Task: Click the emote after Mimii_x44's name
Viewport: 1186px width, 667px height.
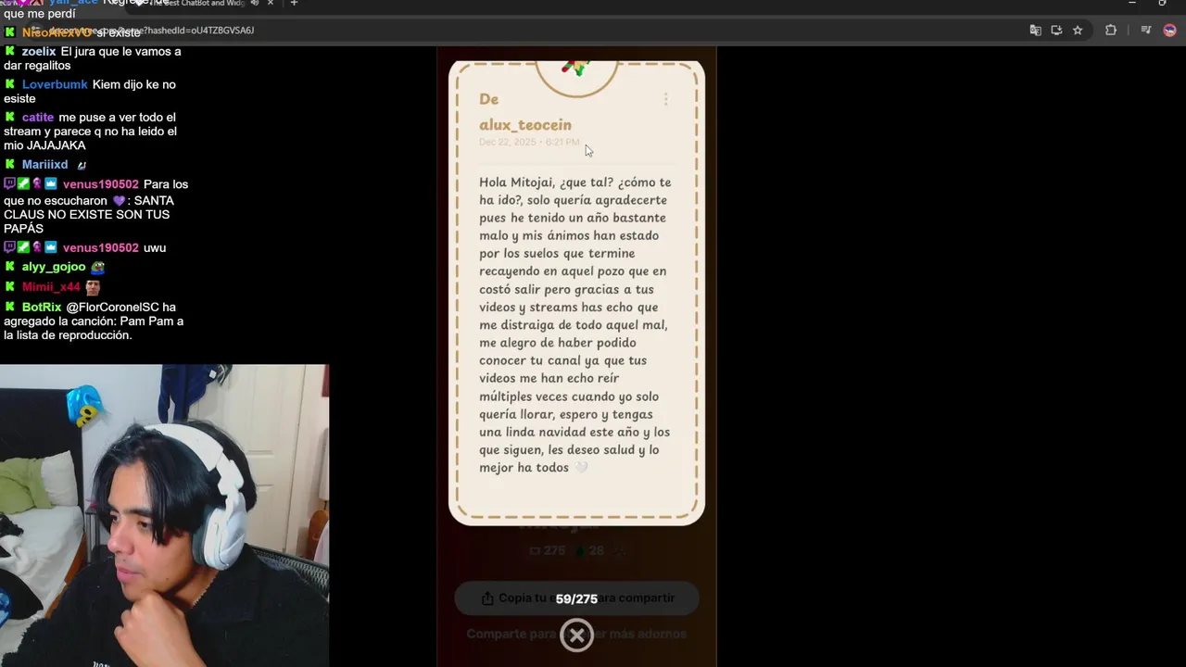Action: [93, 287]
